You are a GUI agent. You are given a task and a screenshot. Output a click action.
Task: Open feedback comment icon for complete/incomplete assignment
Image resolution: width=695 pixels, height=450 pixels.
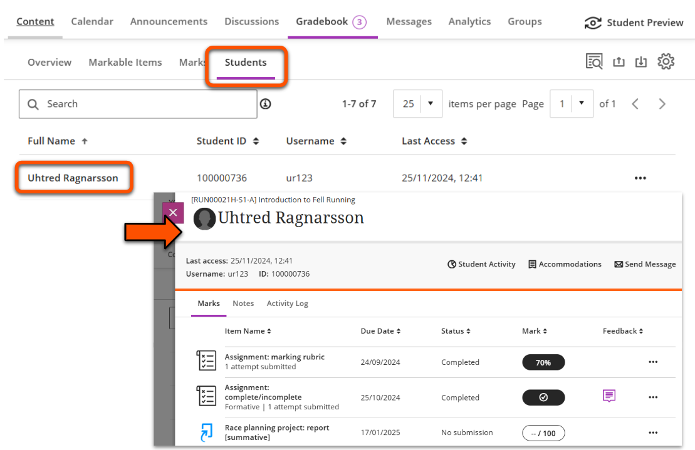coord(609,396)
